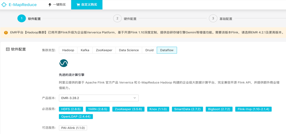Click the shopping cart icon in 自定义购买

coord(78,5)
